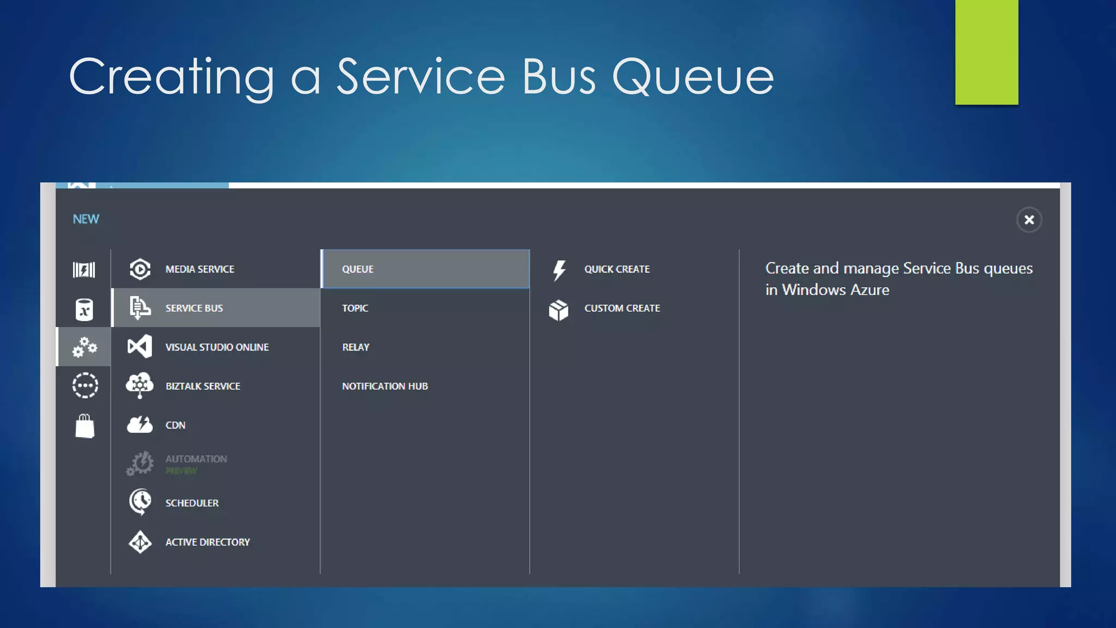Select the Topic option
This screenshot has width=1116, height=628.
pyautogui.click(x=355, y=308)
